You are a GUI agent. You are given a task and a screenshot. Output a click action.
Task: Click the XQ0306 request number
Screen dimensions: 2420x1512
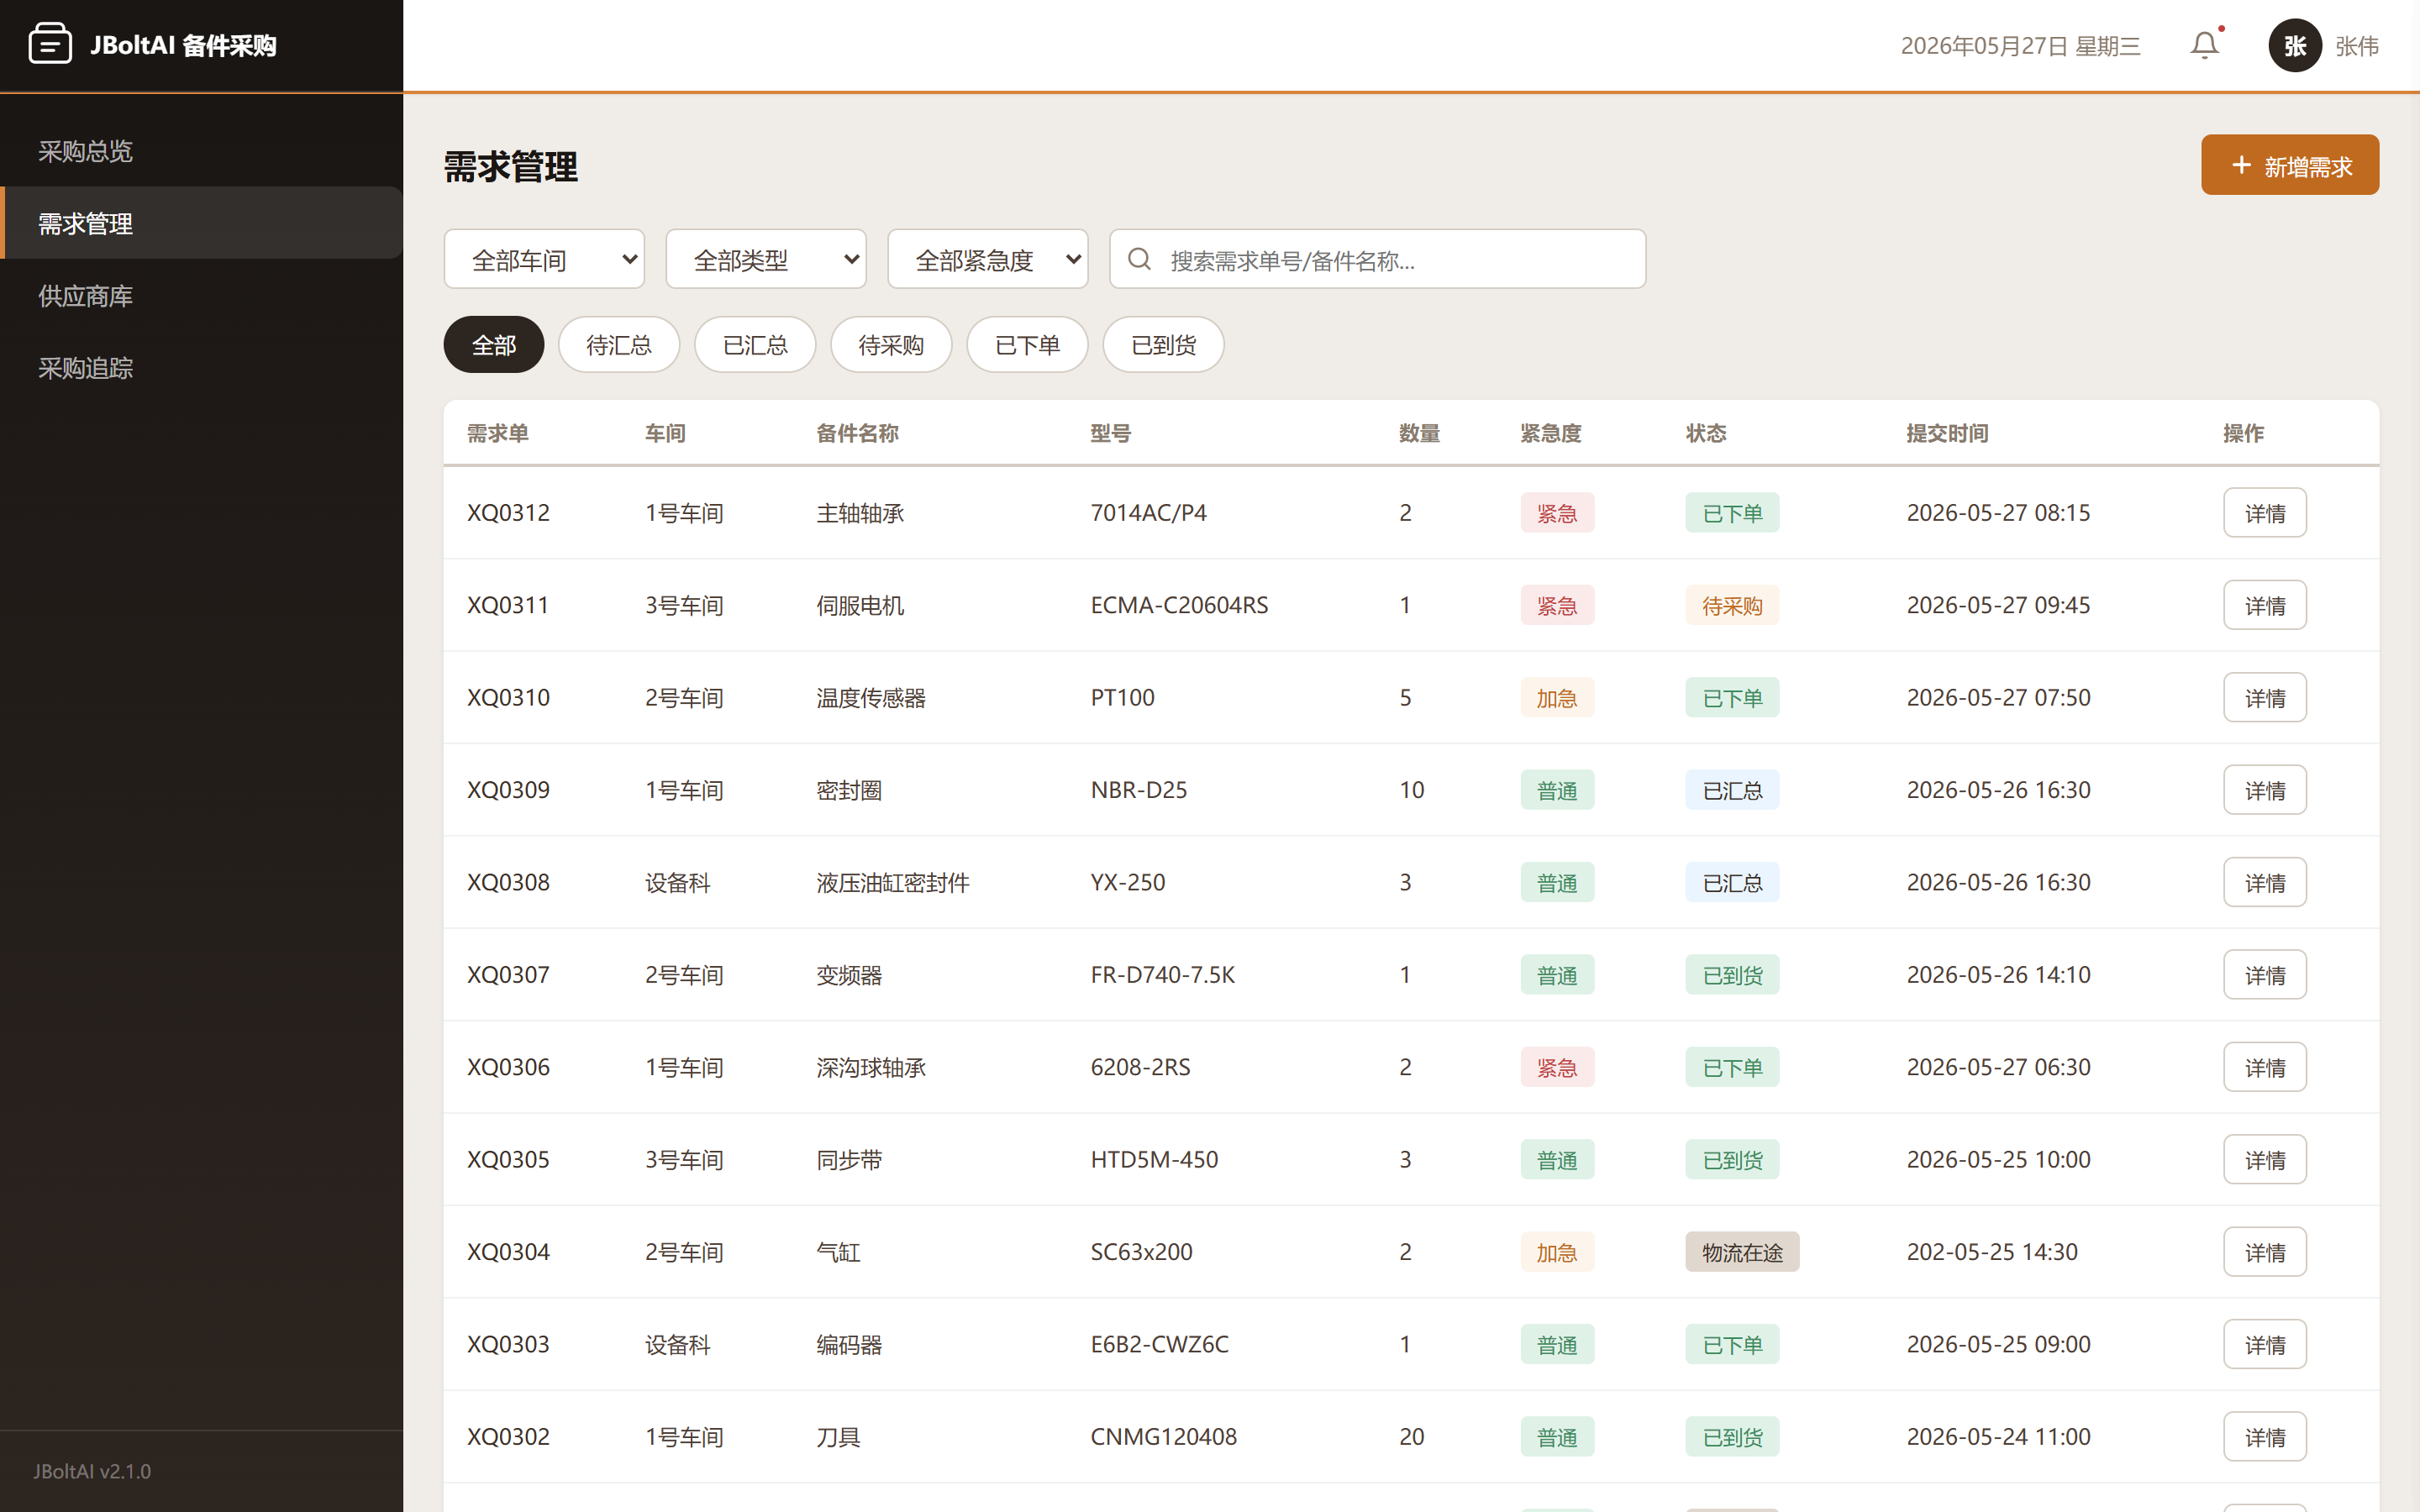click(x=508, y=1067)
